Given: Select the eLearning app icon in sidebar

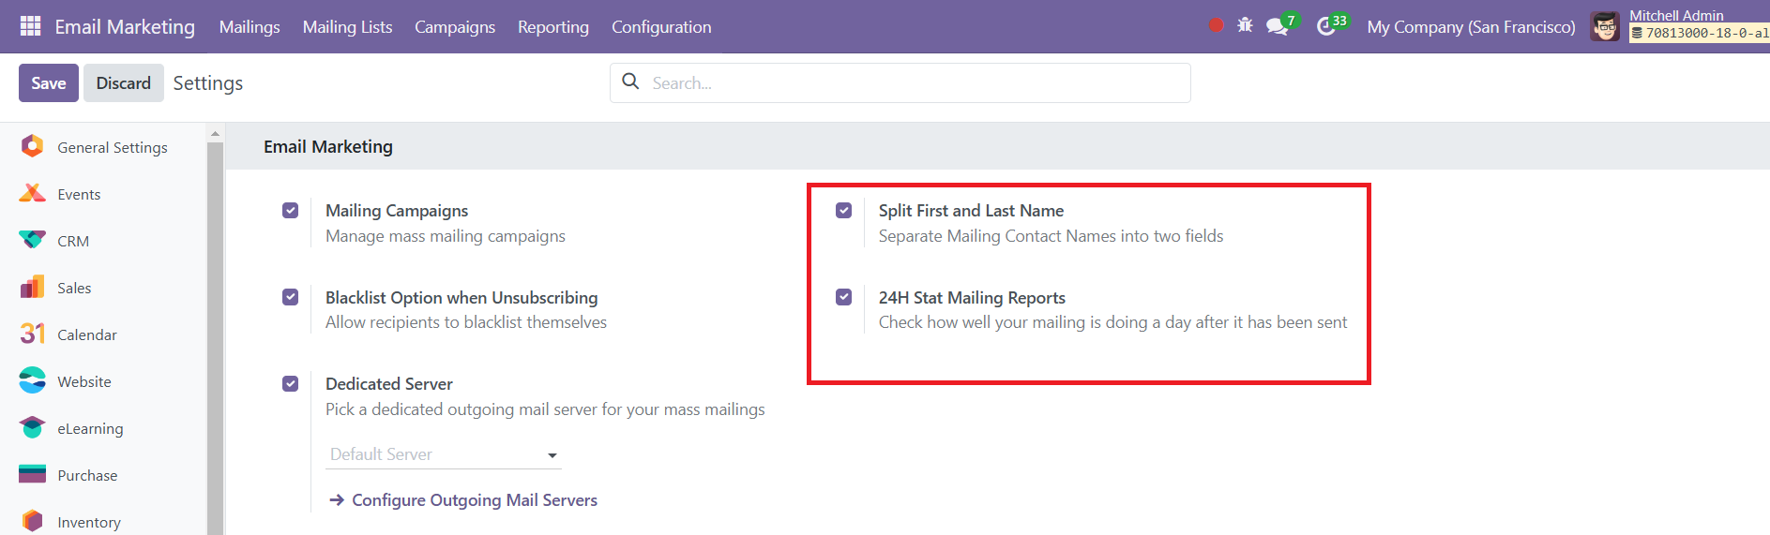Looking at the screenshot, I should 32,427.
